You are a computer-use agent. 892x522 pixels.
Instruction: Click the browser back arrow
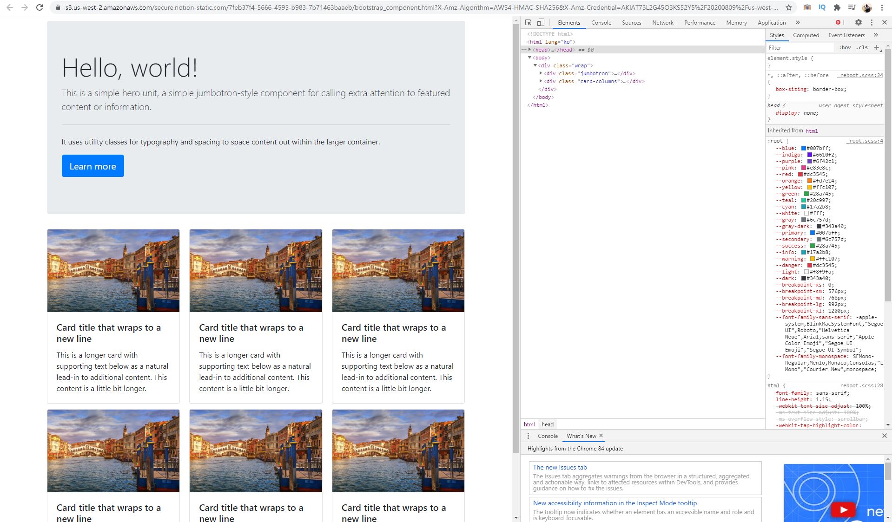10,7
